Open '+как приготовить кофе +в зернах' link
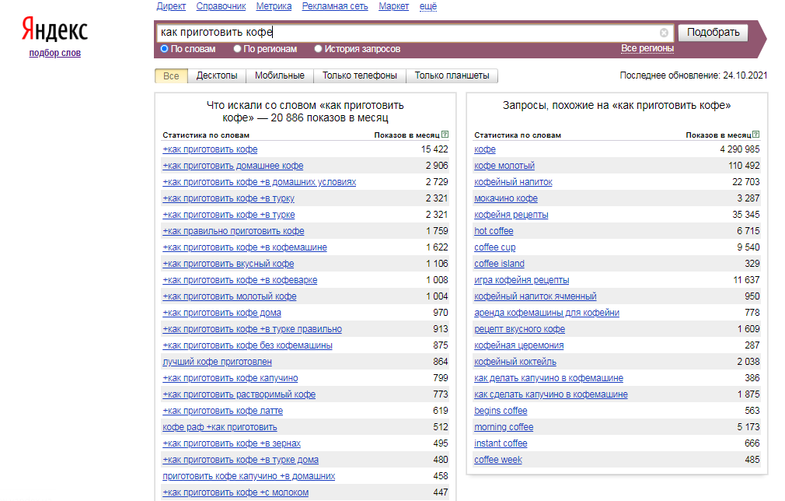Screen dimensions: 785x501 coord(232,443)
